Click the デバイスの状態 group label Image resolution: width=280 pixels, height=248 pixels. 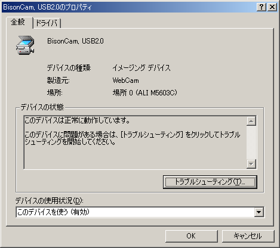[x=42, y=107]
